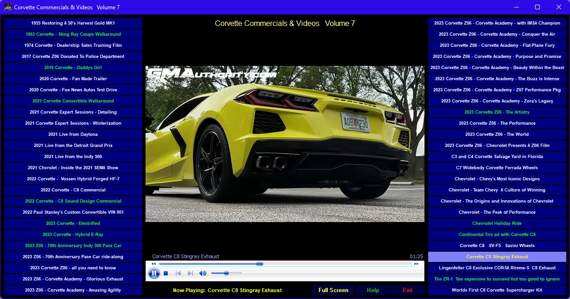Select The Origins and Innovations of Chevrolet

pyautogui.click(x=497, y=201)
